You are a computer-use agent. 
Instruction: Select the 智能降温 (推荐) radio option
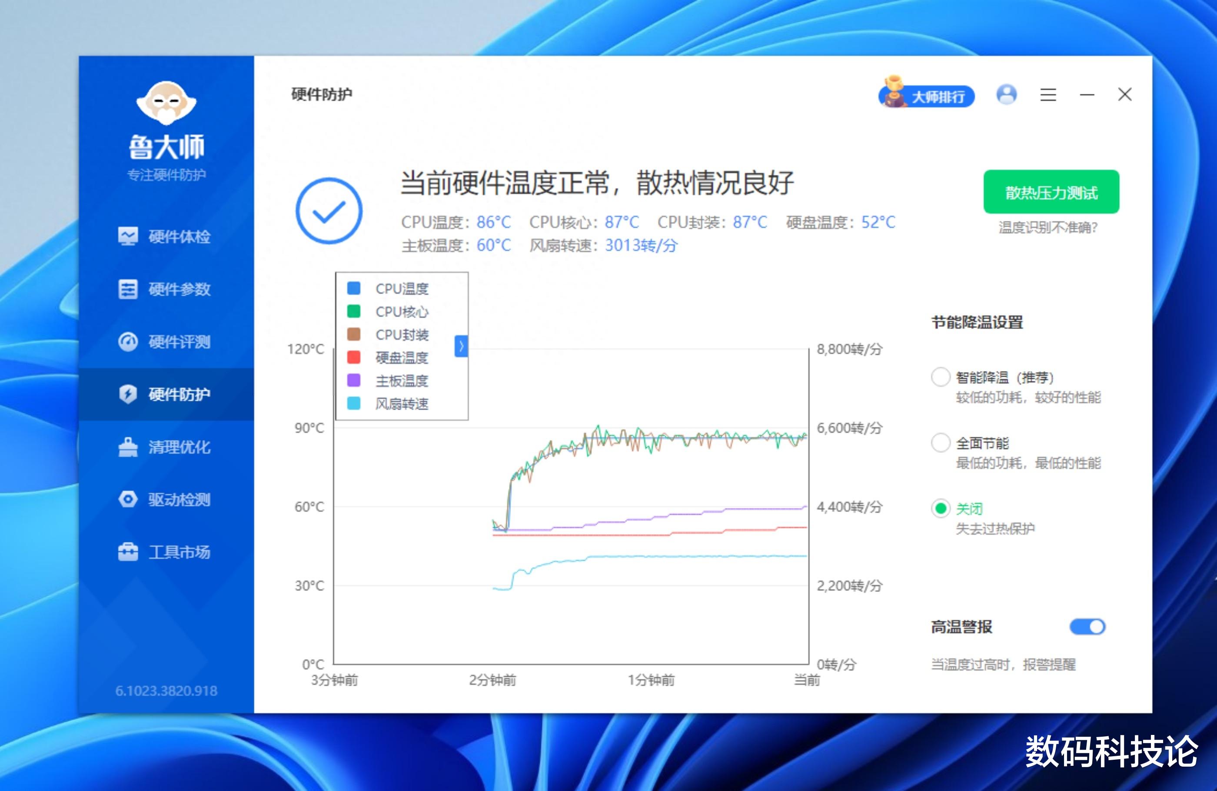pos(941,377)
